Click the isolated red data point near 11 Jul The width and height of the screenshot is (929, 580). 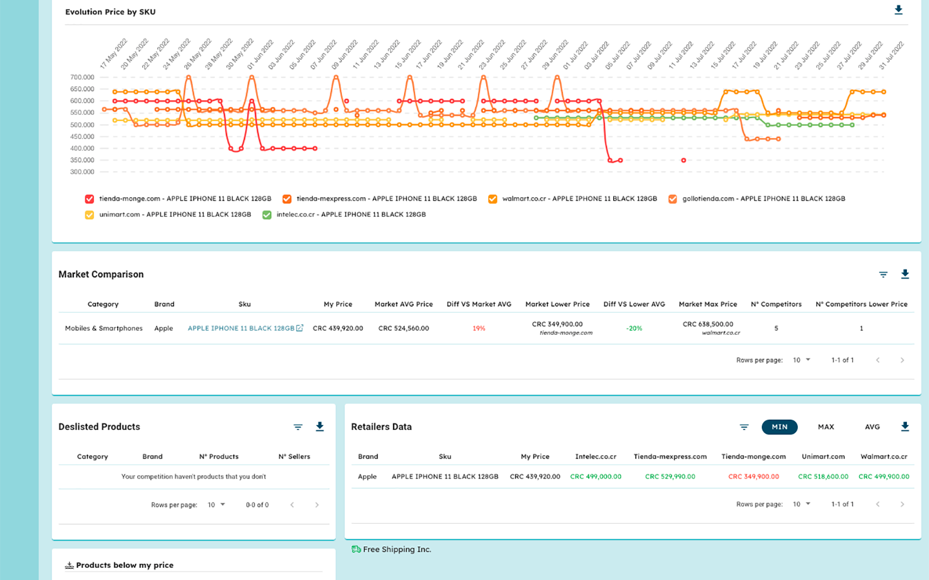tap(683, 160)
